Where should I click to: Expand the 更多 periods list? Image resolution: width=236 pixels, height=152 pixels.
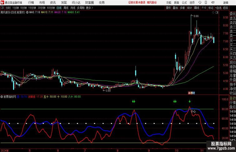coord(89,8)
